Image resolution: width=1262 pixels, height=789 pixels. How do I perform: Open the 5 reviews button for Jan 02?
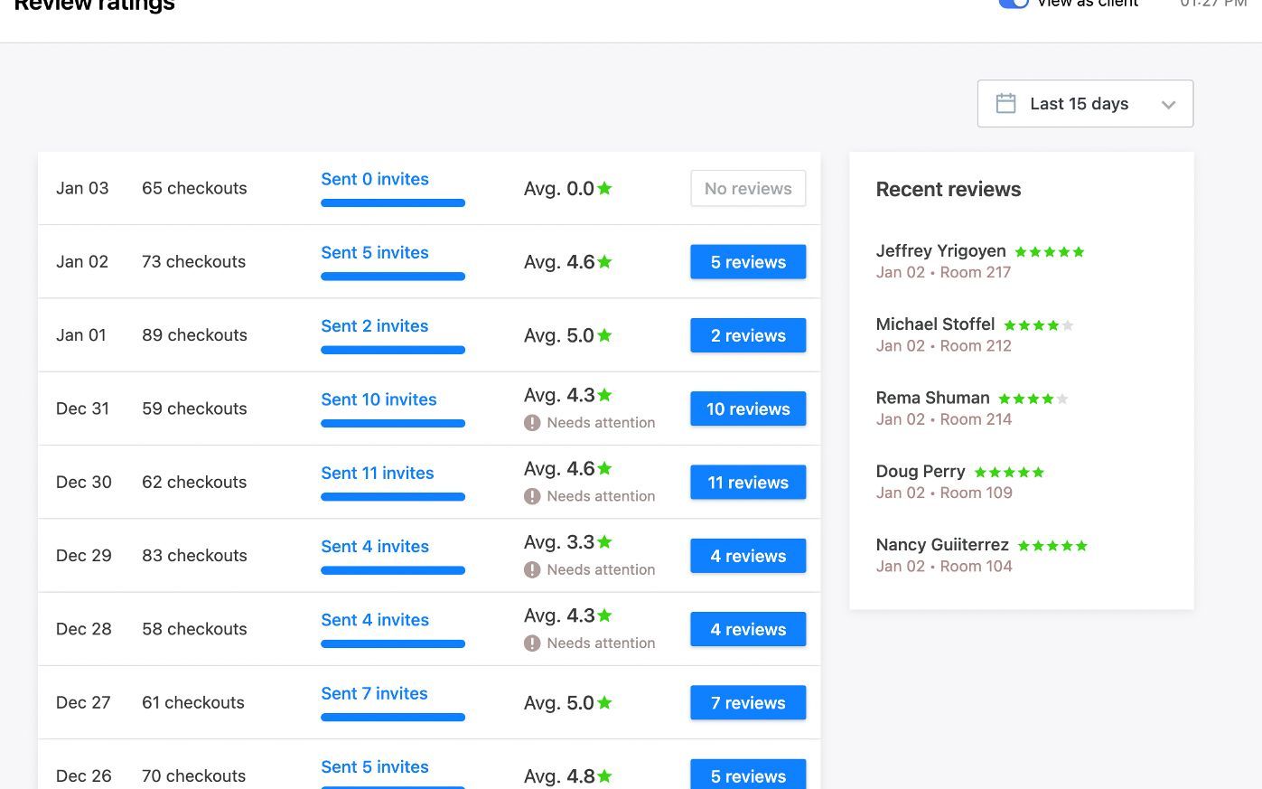[x=747, y=262]
